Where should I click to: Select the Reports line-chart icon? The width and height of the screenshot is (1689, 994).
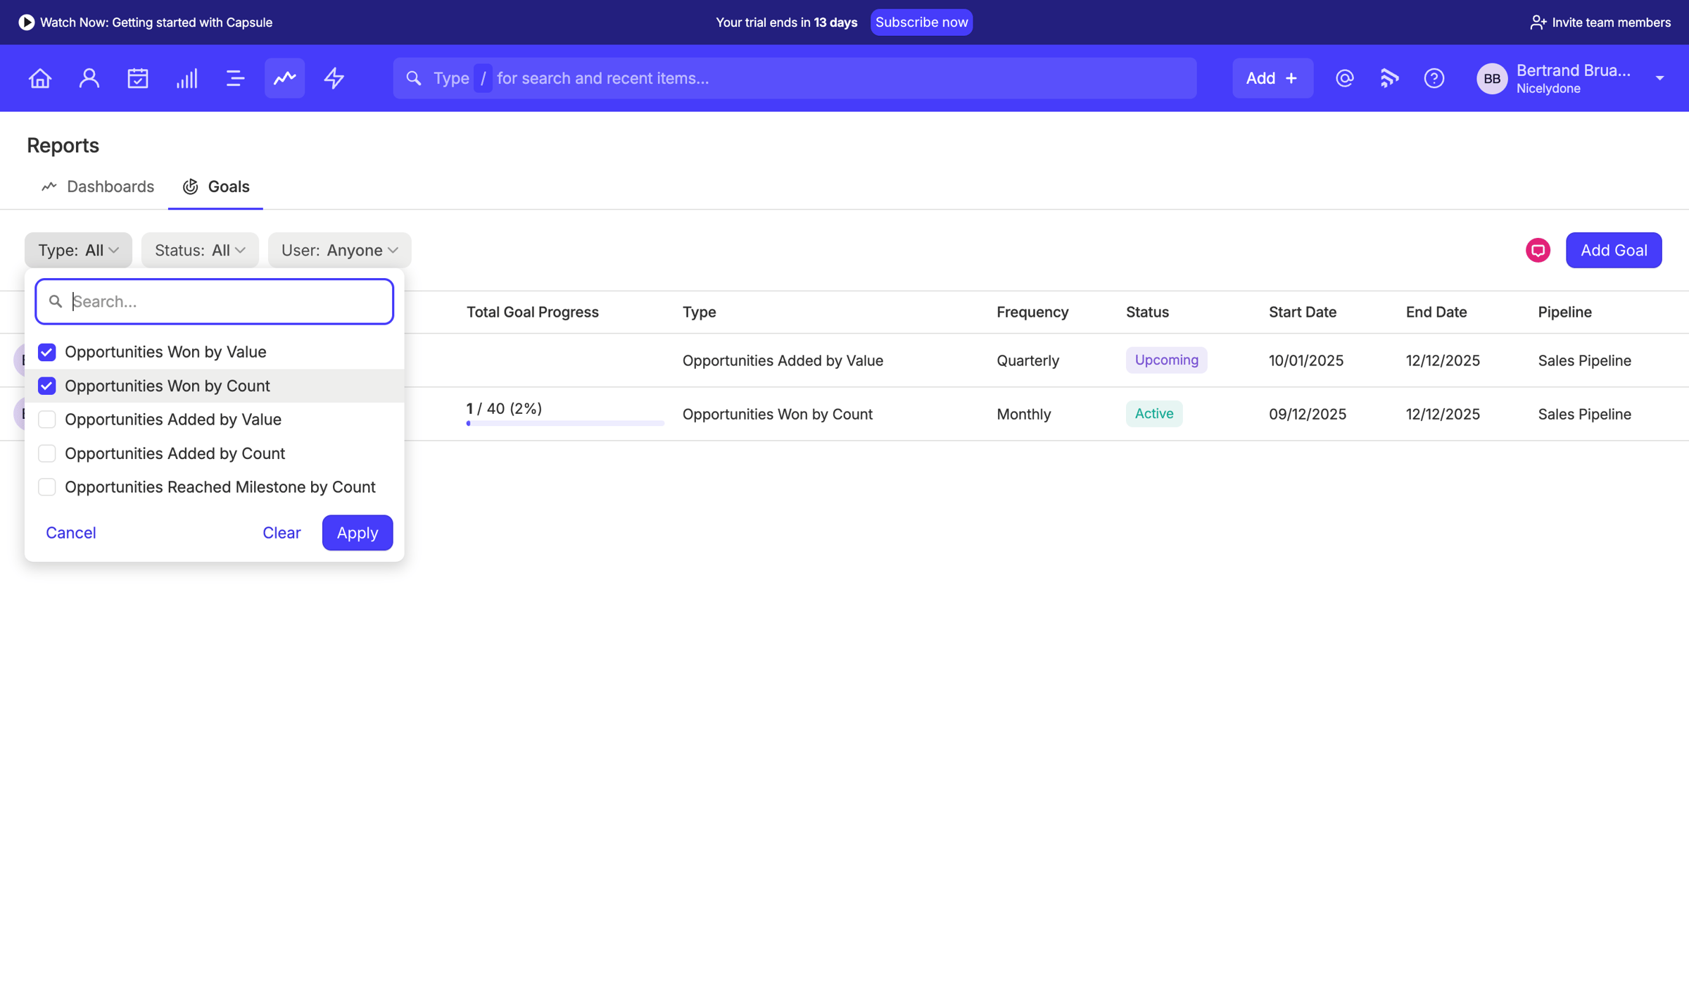(284, 78)
